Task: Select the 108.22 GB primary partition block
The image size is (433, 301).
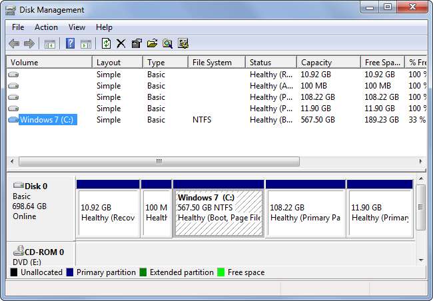Action: [x=305, y=213]
